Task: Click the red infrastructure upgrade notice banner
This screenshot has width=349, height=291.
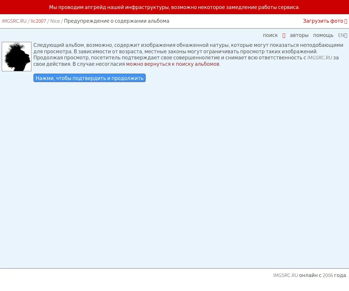Action: (x=174, y=7)
